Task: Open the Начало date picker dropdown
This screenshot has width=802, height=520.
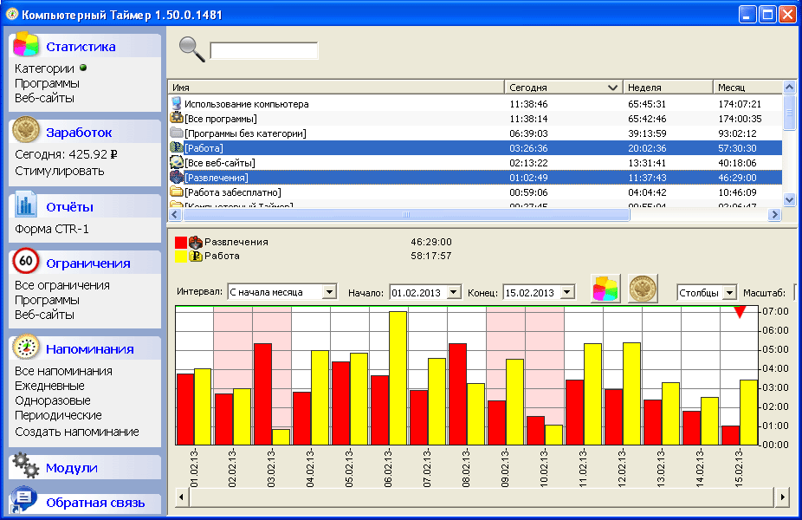Action: (453, 293)
